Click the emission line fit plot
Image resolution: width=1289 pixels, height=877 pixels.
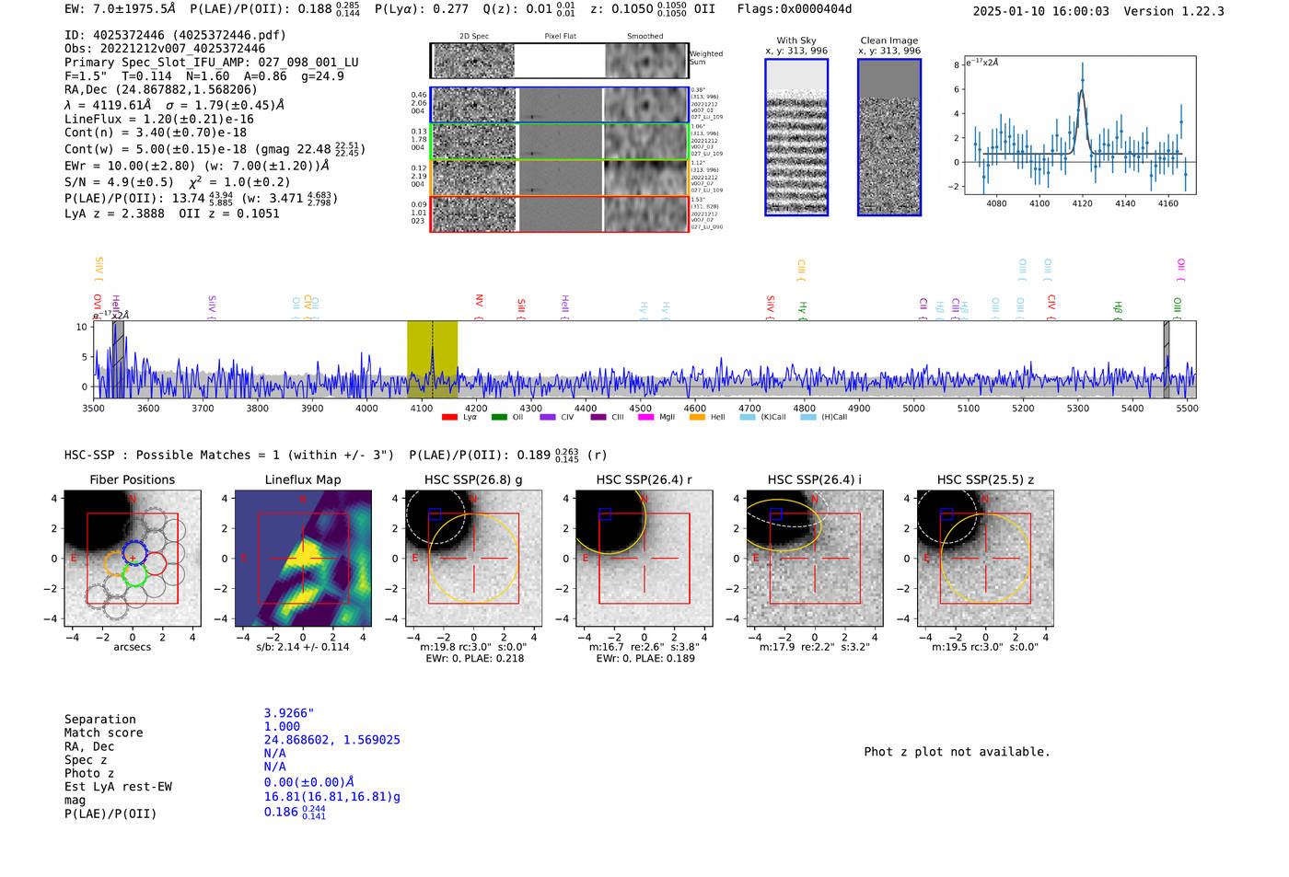[1079, 125]
